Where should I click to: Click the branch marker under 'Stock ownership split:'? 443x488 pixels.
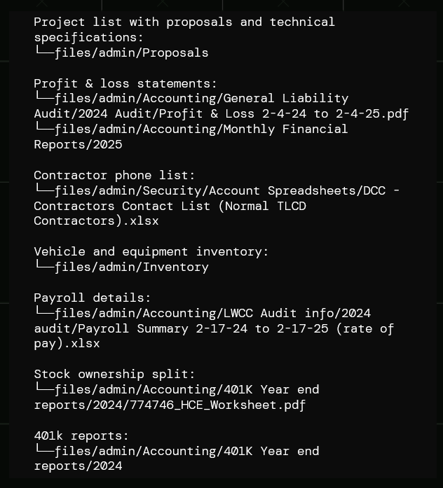click(x=43, y=389)
